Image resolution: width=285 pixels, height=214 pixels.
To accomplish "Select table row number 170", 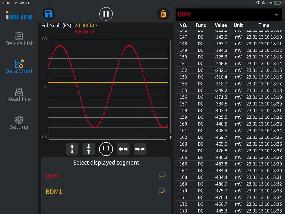I will click(x=229, y=191).
